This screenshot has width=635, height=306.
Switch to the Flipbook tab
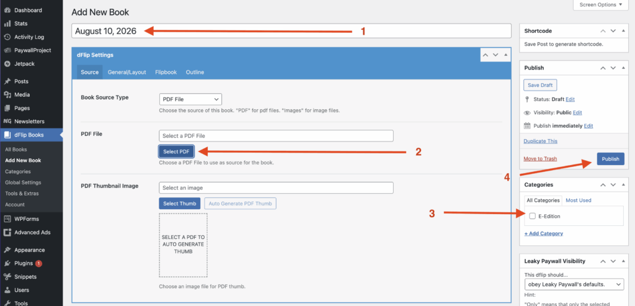pos(166,72)
